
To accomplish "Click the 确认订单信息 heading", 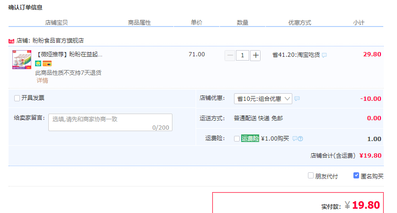I will 25,7.
